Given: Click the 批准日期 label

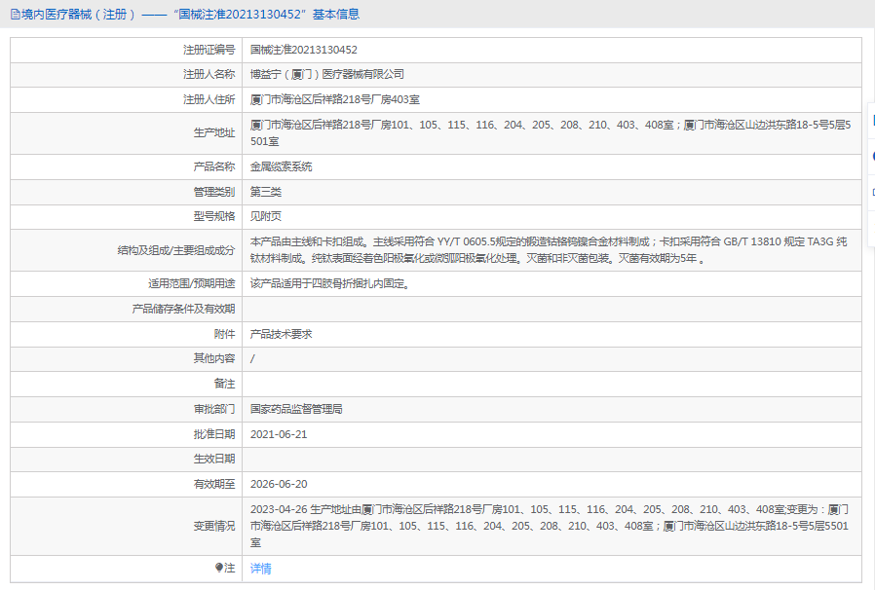Looking at the screenshot, I should point(214,434).
